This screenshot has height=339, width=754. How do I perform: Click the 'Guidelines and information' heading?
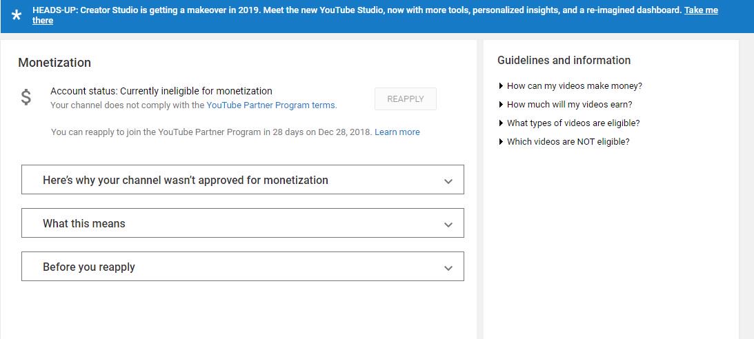[564, 61]
